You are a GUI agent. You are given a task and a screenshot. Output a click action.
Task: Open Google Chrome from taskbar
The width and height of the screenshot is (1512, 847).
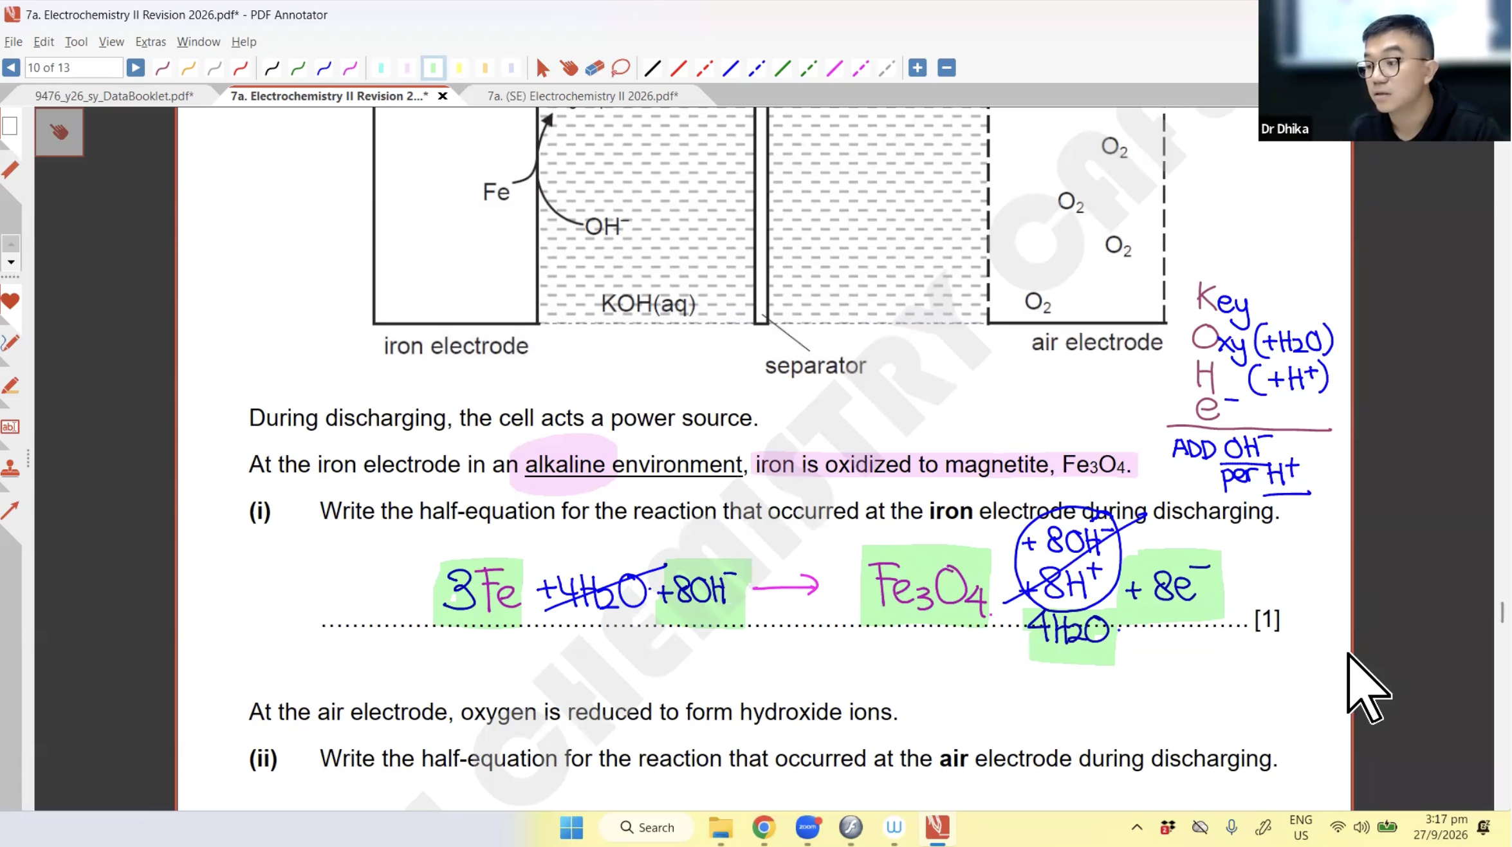(x=764, y=828)
